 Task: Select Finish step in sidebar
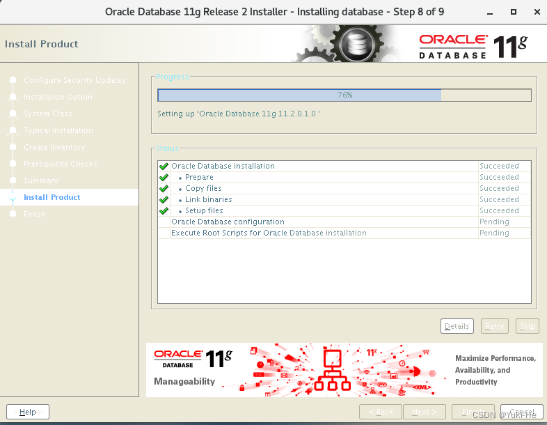point(35,214)
